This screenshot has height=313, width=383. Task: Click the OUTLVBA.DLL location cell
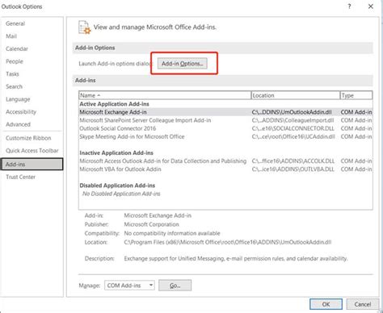293,169
